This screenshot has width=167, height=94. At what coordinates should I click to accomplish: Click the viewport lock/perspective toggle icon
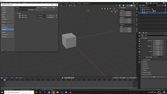click(102, 9)
